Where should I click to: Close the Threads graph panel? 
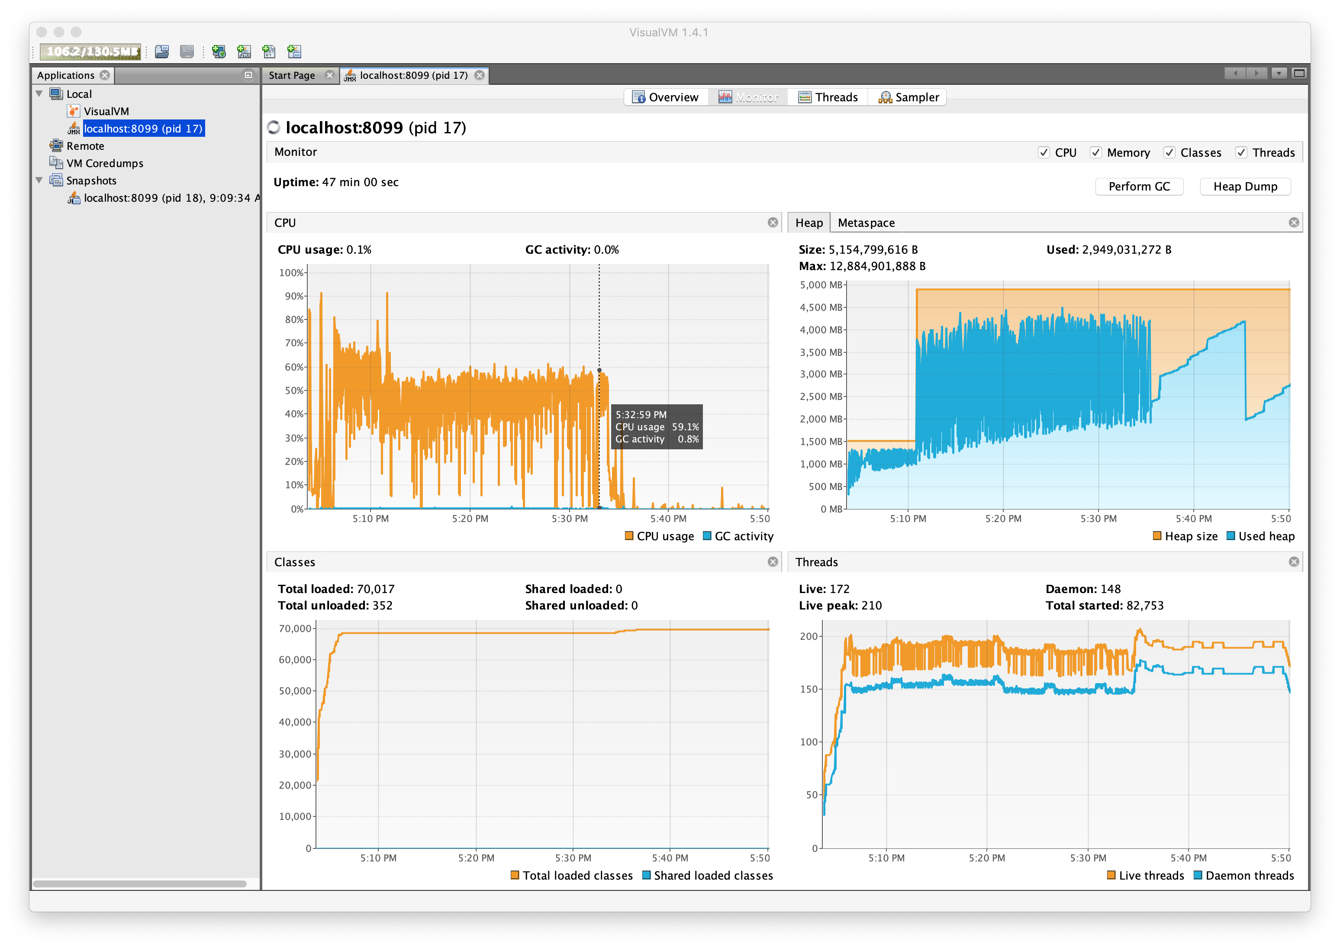(x=1294, y=561)
